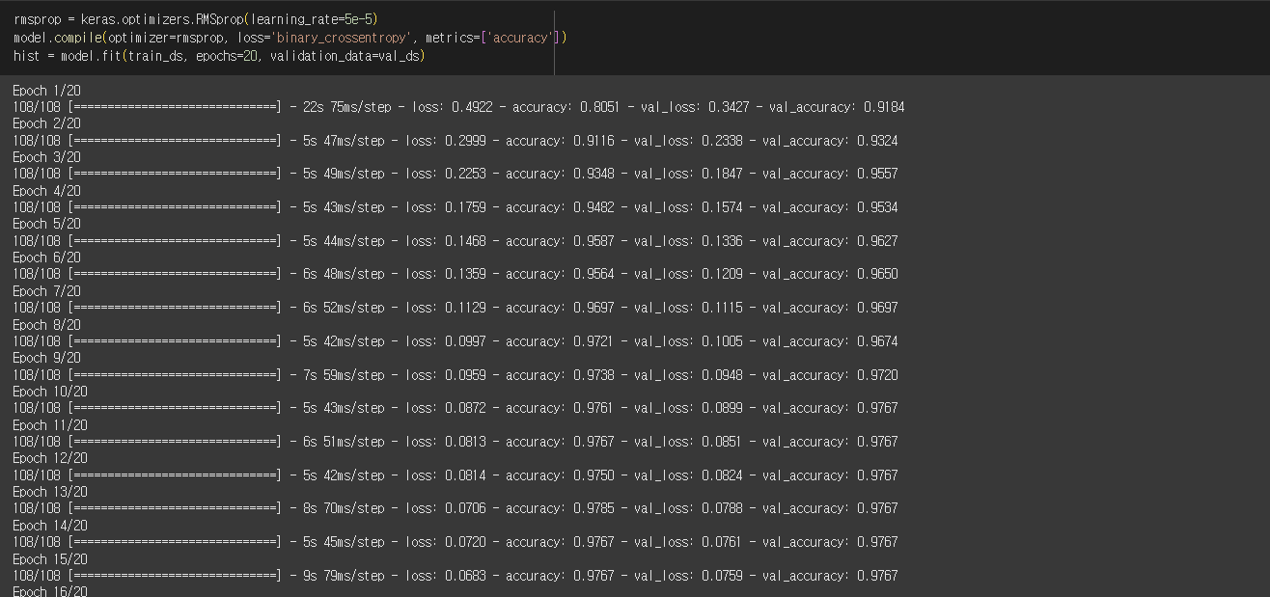
Task: Click the 'Epoch 3/20' output line
Action: tap(46, 157)
